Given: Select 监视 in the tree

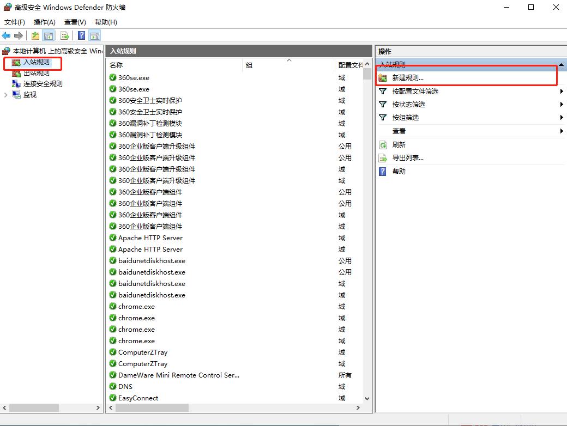Looking at the screenshot, I should click(x=30, y=95).
